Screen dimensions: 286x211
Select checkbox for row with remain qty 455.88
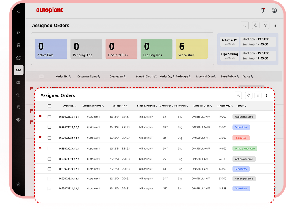[49, 189]
